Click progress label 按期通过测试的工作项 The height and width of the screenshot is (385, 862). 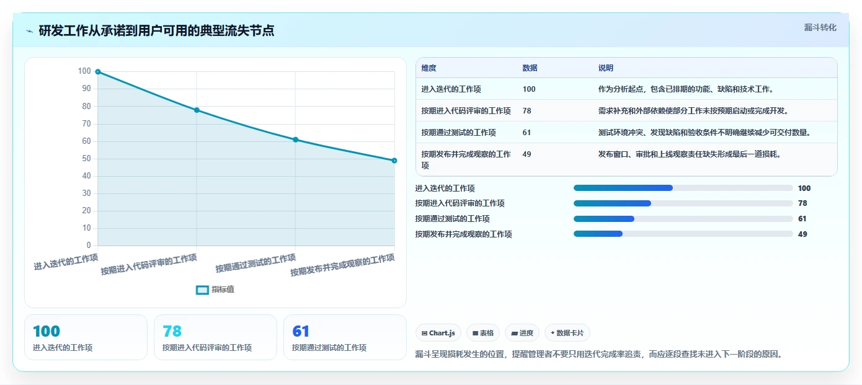tap(452, 219)
